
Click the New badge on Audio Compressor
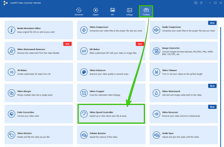point(212,23)
